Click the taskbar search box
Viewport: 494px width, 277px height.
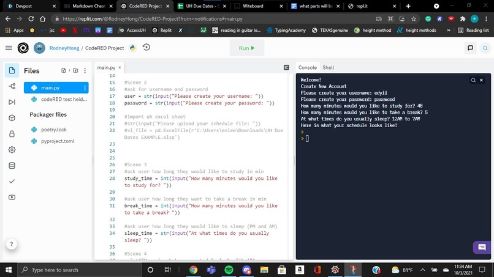79,270
